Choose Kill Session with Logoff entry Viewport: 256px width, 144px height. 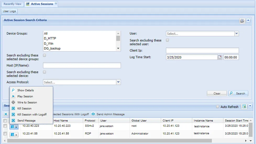pos(31,114)
